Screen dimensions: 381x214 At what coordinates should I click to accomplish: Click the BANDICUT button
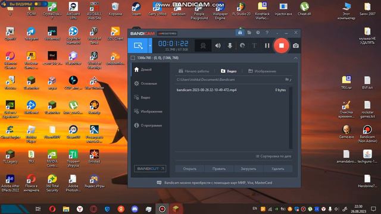pos(150,169)
